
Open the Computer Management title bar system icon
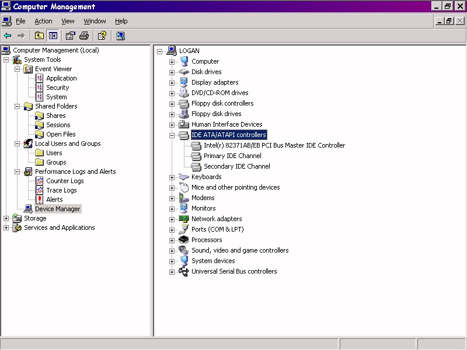pos(6,6)
